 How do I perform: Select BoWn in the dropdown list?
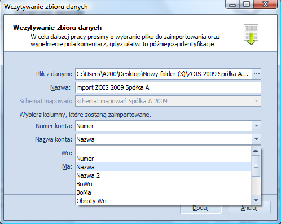coord(163,184)
